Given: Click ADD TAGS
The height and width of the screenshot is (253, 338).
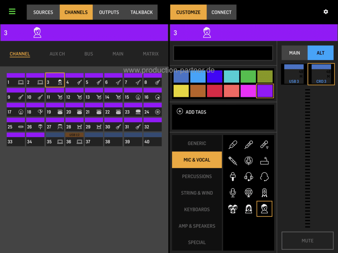Looking at the screenshot, I should (x=192, y=112).
